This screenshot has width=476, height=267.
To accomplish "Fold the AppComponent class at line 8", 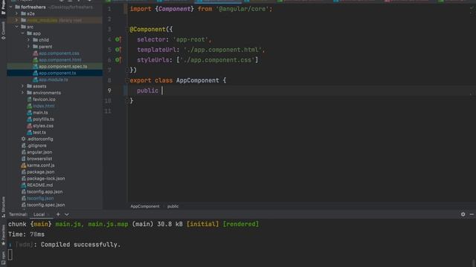I will click(x=127, y=80).
